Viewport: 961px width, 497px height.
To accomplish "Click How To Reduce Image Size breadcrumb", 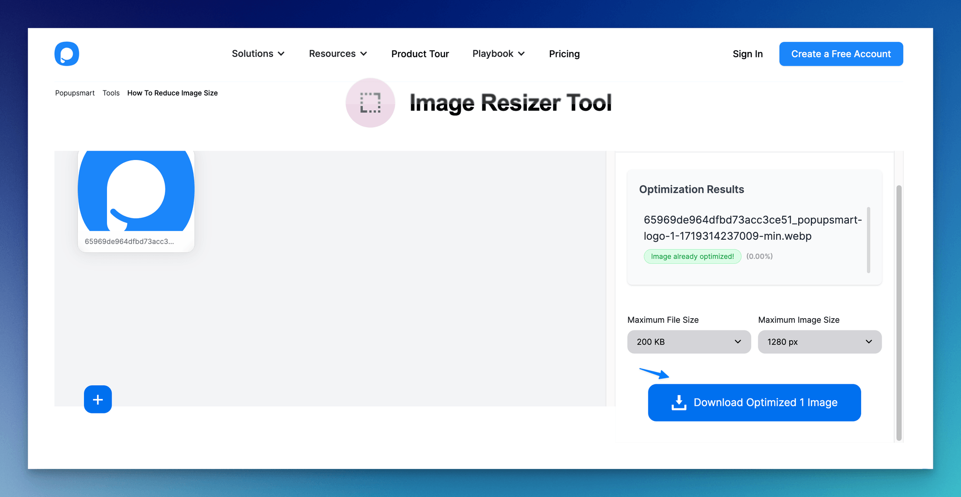I will pos(172,93).
